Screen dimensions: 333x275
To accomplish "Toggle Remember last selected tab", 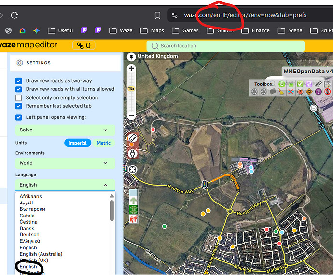I will [19, 106].
